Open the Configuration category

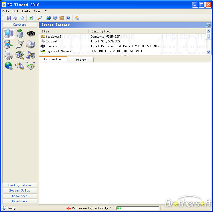click(20, 185)
